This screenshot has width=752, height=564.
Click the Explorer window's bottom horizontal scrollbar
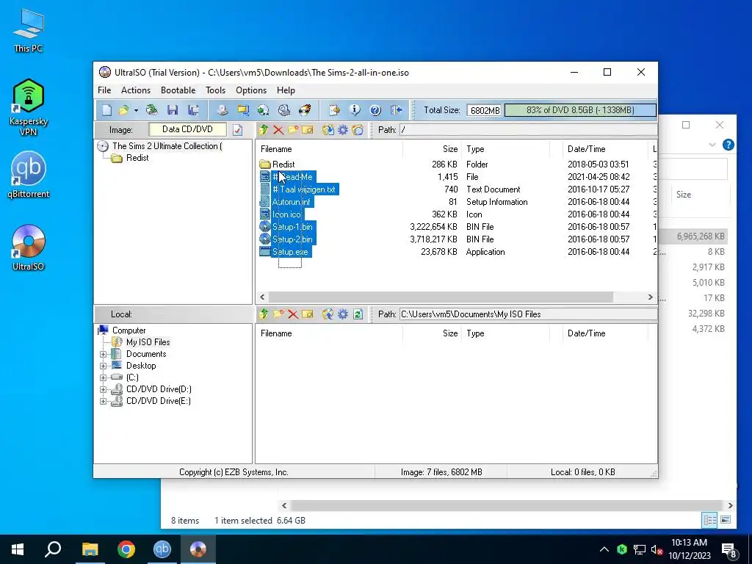coord(507,505)
